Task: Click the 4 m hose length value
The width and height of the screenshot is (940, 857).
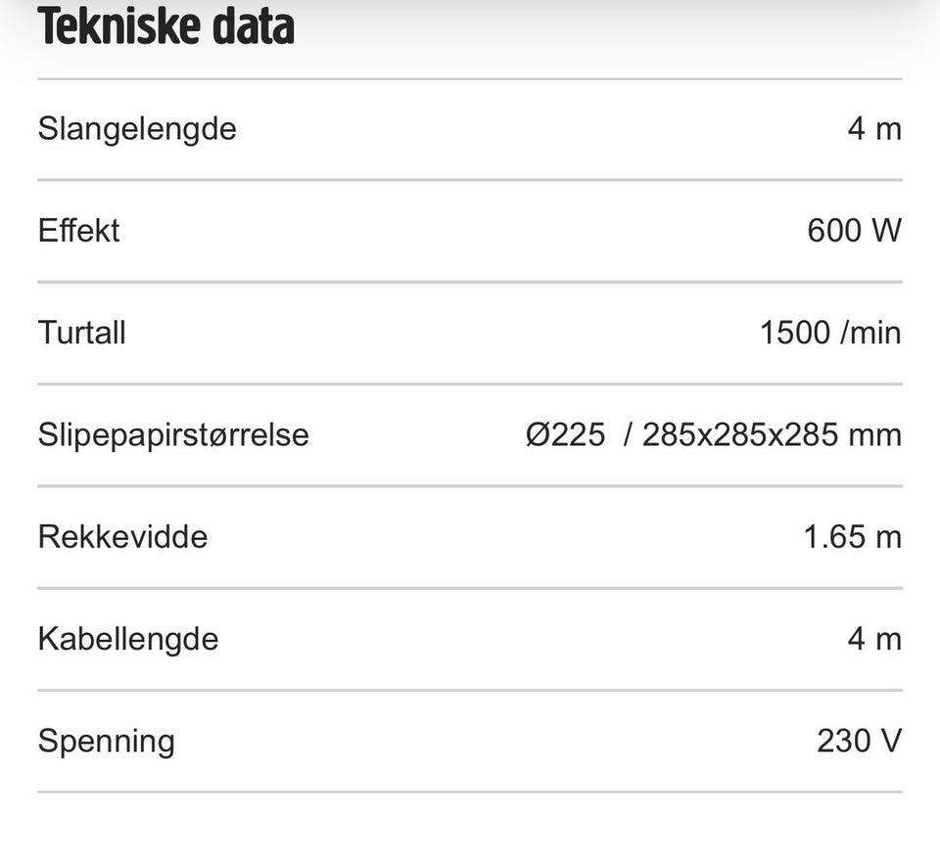Action: pos(874,129)
